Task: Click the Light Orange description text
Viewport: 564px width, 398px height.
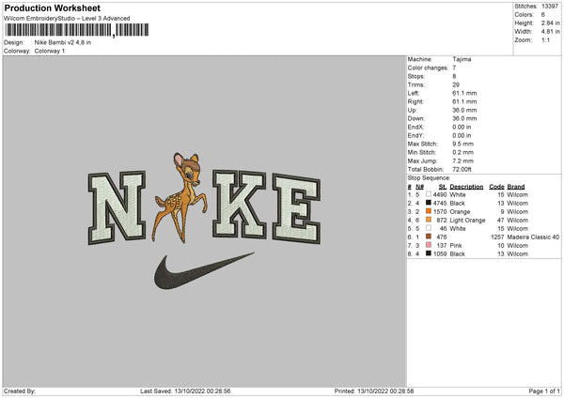Action: (x=467, y=221)
